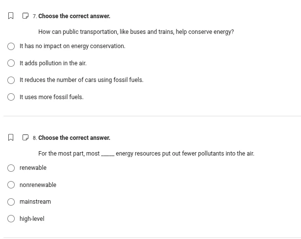Click the question 8 'Choose the correct answer' heading
301x239 pixels.
tap(74, 138)
